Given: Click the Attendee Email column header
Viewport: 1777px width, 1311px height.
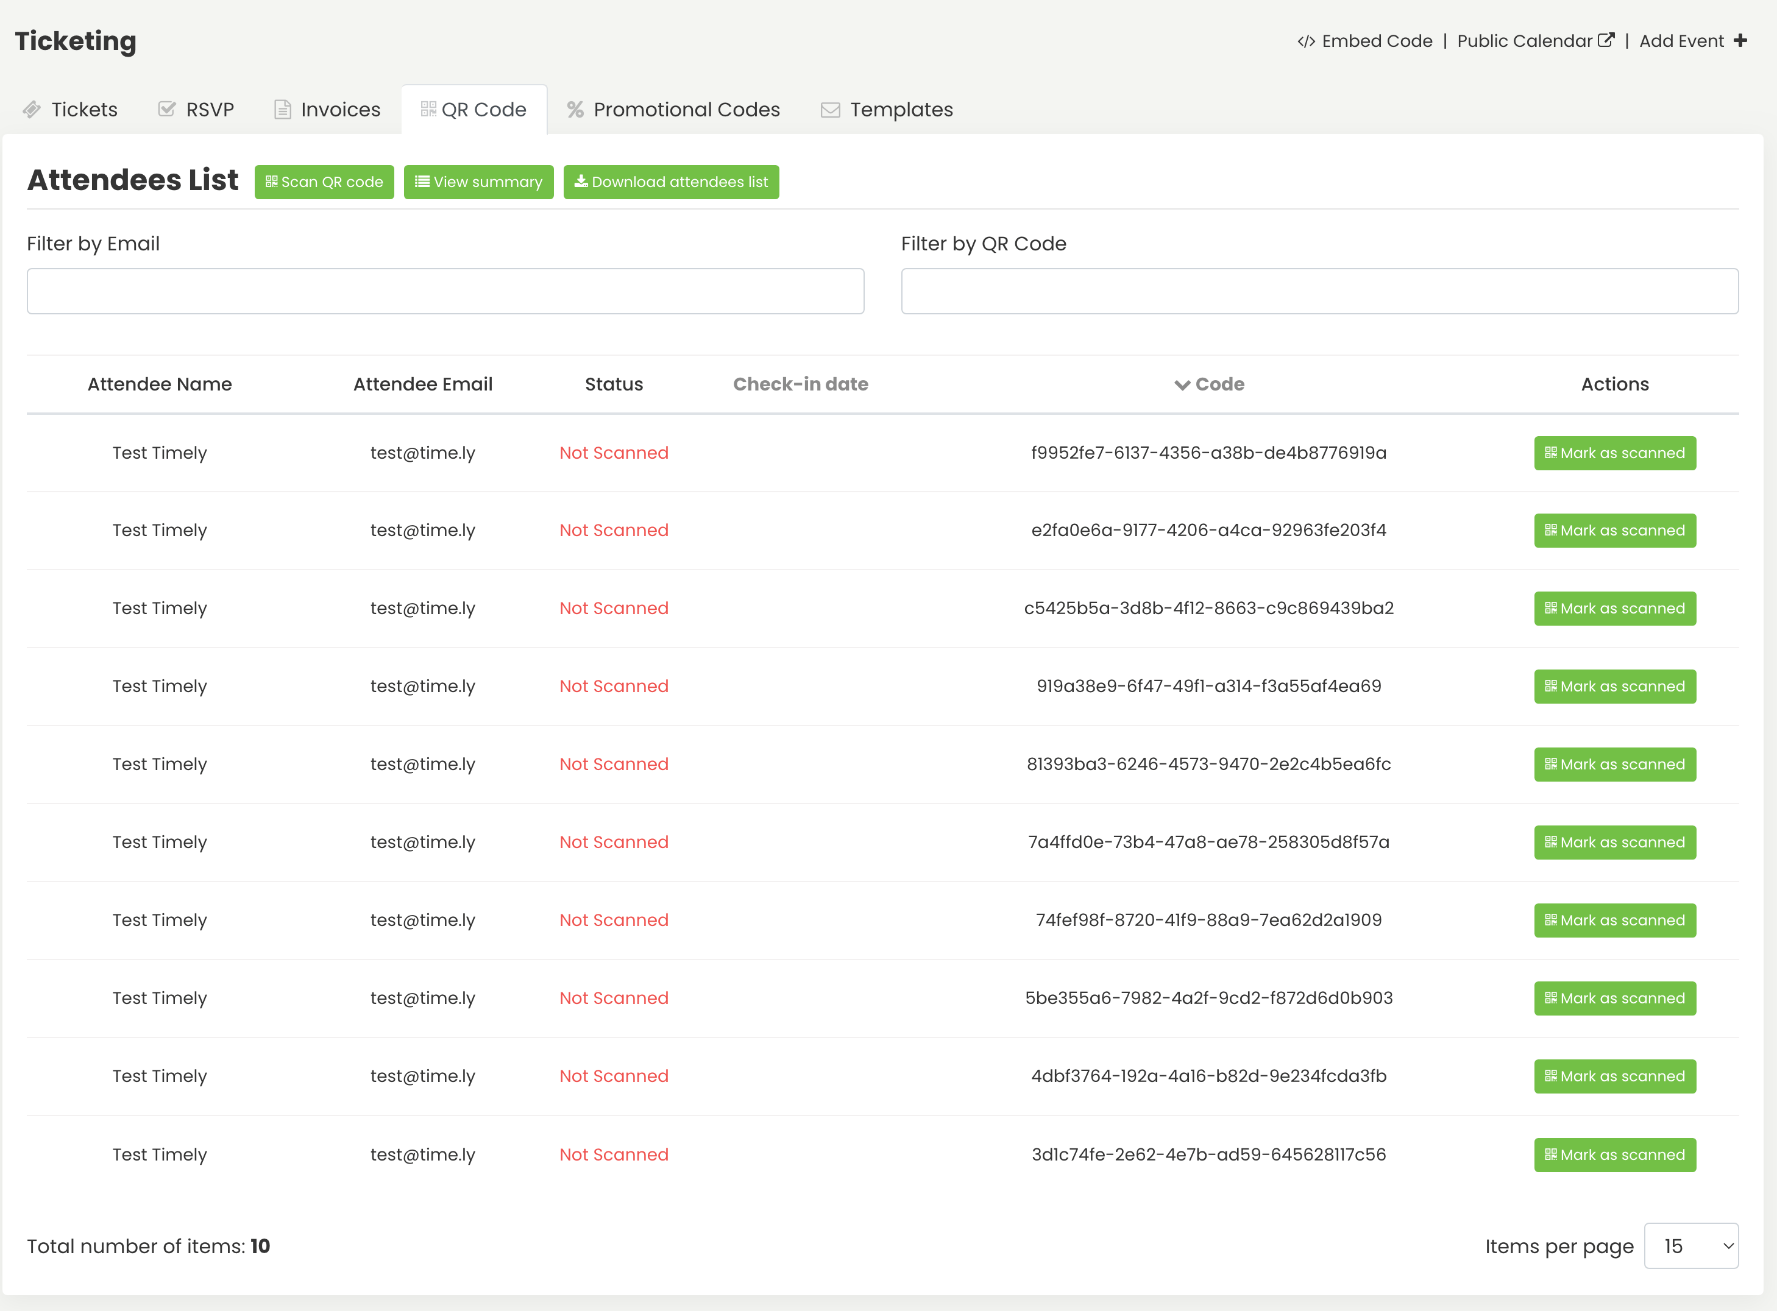Looking at the screenshot, I should 423,384.
